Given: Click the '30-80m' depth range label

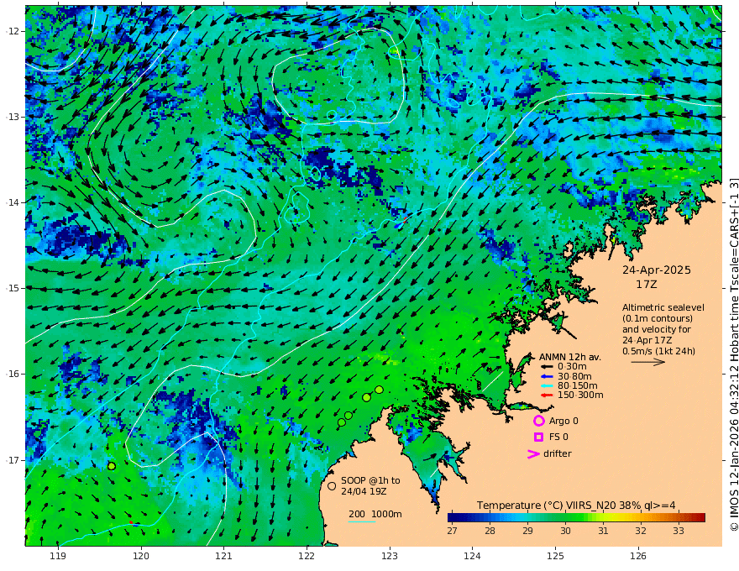Looking at the screenshot, I should click(x=574, y=376).
